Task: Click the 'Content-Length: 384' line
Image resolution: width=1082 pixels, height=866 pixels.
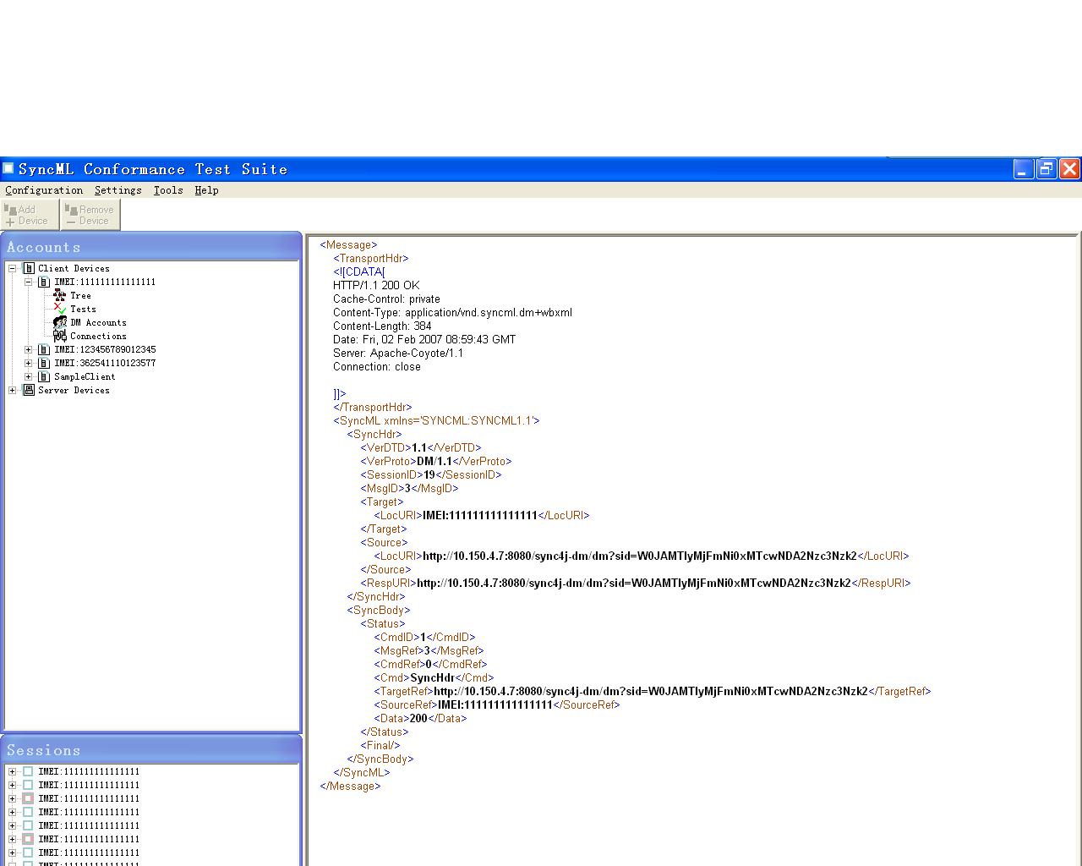Action: click(x=382, y=326)
